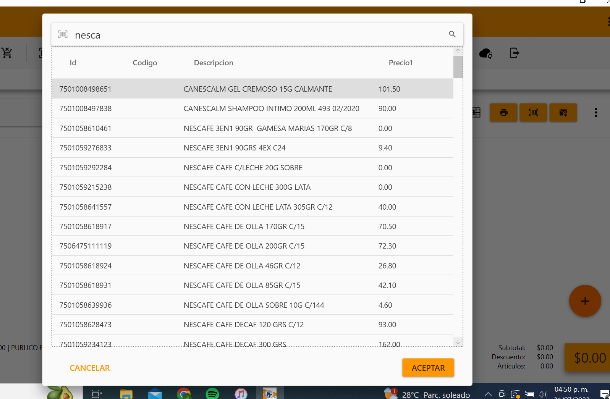Select NESCAFE CAFE DE OLLA 200GR C/15

(253, 246)
